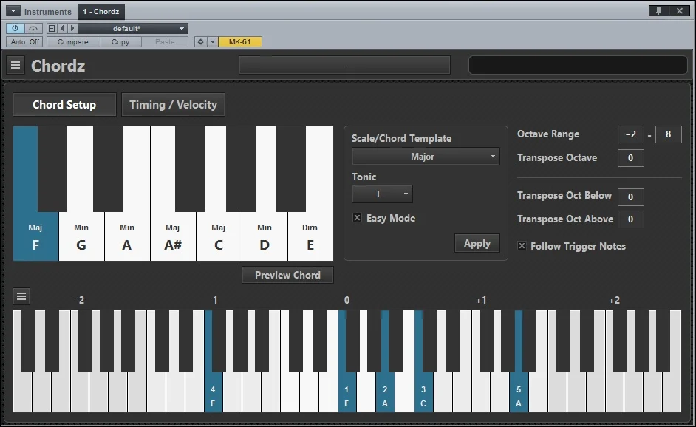Image resolution: width=696 pixels, height=427 pixels.
Task: Open the default* preset dropdown
Action: (x=133, y=28)
